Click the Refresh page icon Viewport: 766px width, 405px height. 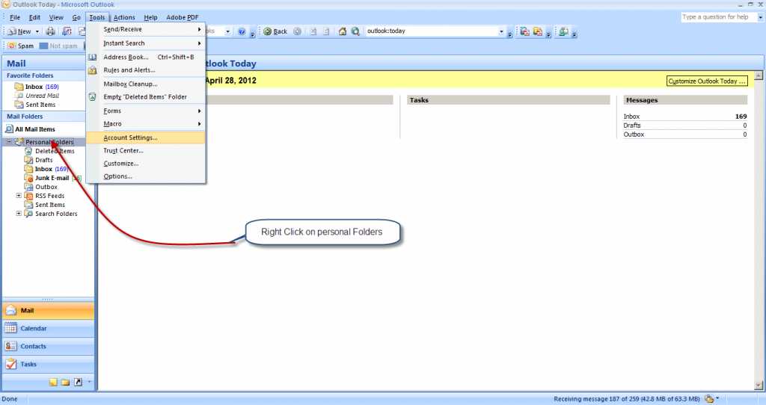pos(326,31)
